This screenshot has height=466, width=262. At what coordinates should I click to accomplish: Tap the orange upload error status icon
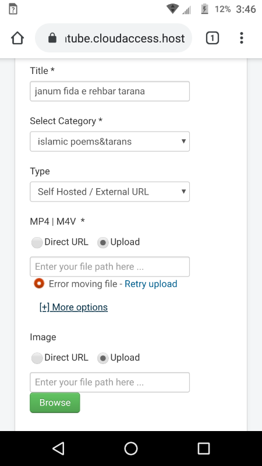[39, 284]
